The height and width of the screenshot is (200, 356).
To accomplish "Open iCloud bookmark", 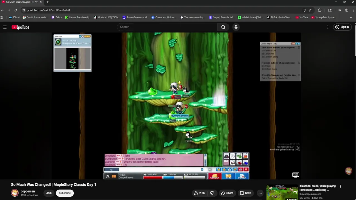I will click(14, 17).
